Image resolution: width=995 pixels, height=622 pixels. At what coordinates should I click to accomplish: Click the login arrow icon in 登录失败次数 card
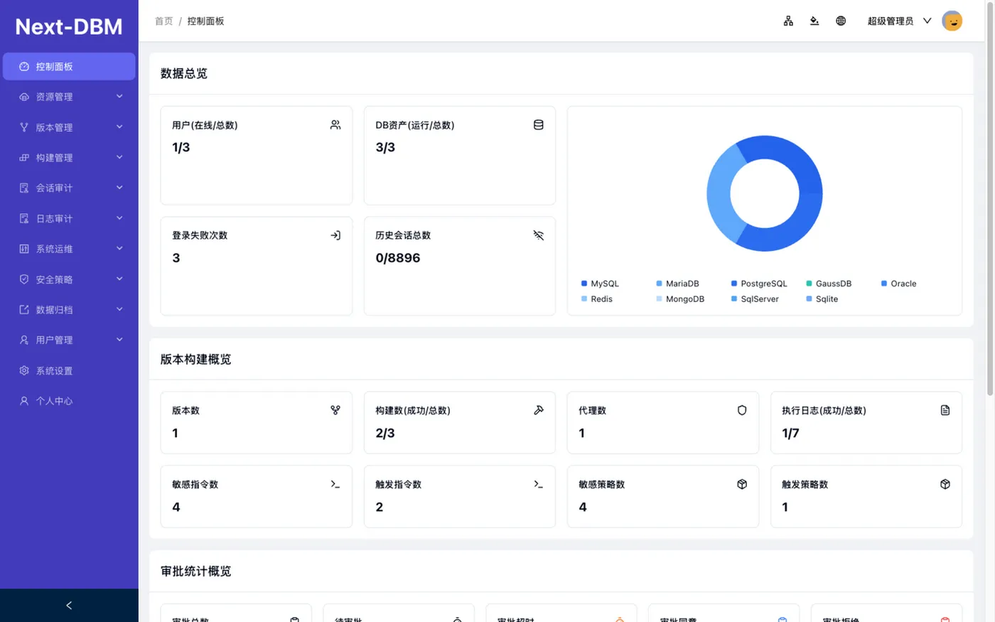click(x=335, y=235)
